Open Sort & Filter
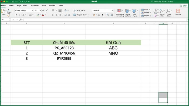Image resolution: width=189 pixels, height=106 pixels. click(x=162, y=13)
